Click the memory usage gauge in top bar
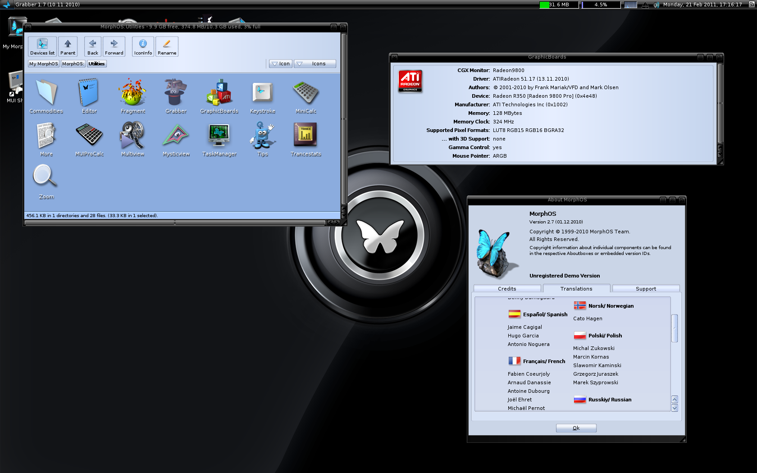757x473 pixels. (559, 5)
